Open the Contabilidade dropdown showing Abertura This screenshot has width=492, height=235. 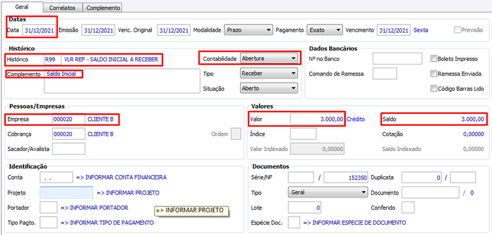pos(268,58)
